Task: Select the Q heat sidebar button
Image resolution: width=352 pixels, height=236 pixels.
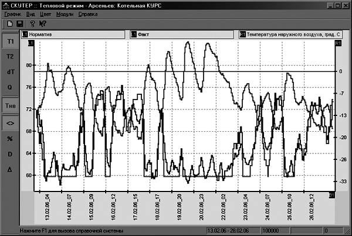Action: pyautogui.click(x=10, y=87)
